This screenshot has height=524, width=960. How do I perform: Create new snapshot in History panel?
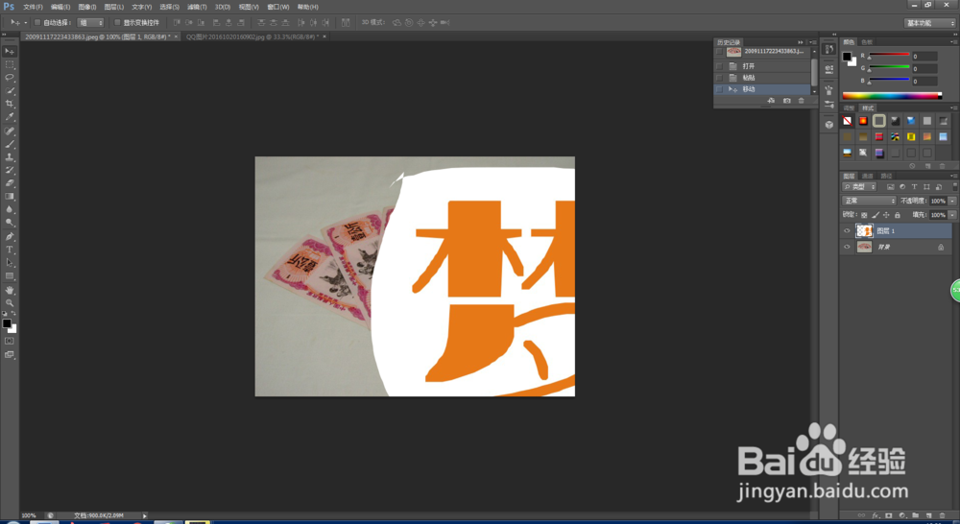pyautogui.click(x=787, y=101)
